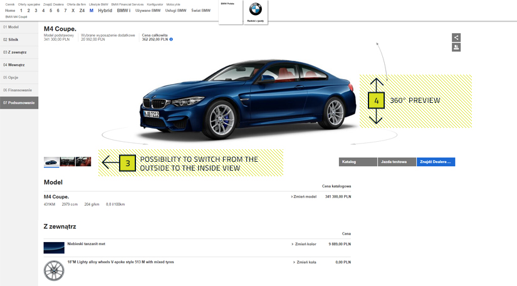Click the 362 292,00 PLN total price

click(155, 40)
